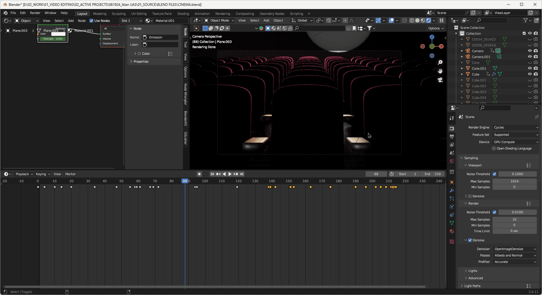Disable Render Denoise checkbox
This screenshot has height=295, width=542.
tap(470, 240)
